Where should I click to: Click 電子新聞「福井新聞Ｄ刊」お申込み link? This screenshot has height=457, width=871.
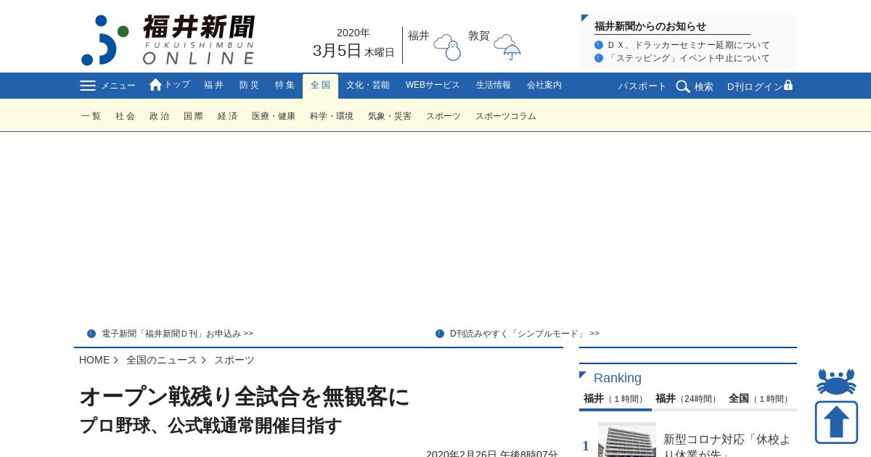[177, 334]
